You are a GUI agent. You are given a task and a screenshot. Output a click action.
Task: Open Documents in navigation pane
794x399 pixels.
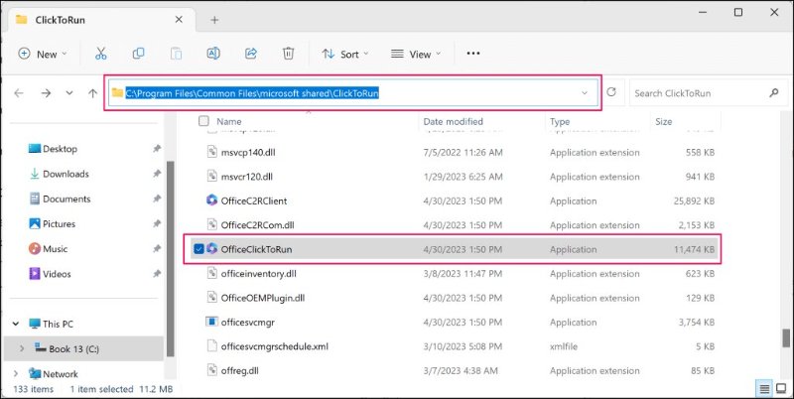(x=66, y=199)
